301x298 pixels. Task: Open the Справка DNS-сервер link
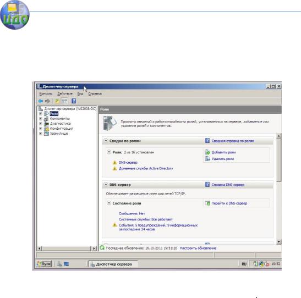[x=228, y=185]
